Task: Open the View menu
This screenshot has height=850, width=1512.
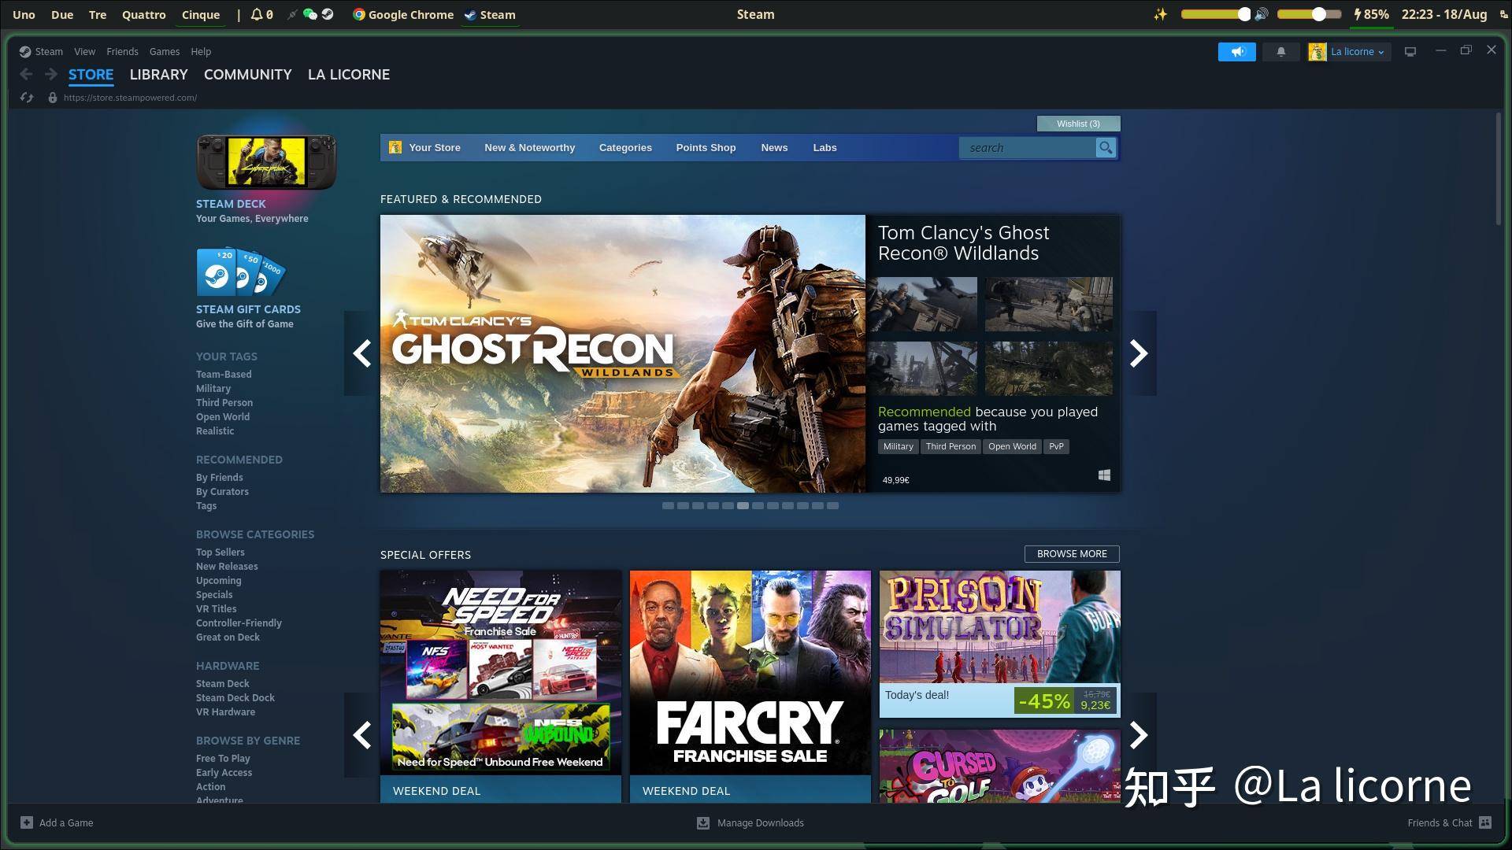Action: pos(84,52)
